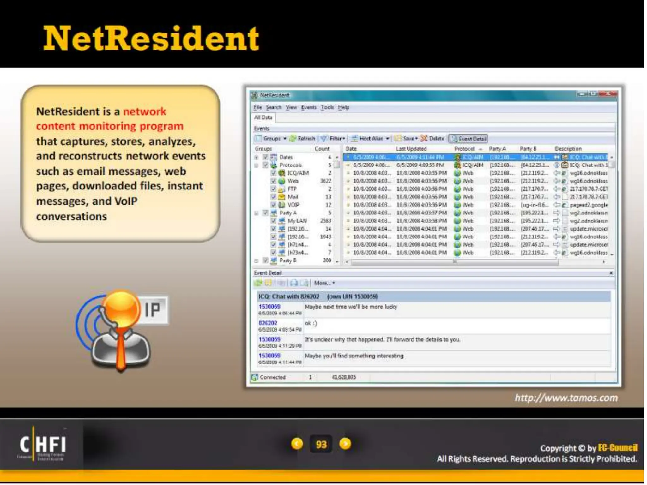Click the Mail envelope icon in Groups tree
This screenshot has width=647, height=485.
[x=281, y=197]
